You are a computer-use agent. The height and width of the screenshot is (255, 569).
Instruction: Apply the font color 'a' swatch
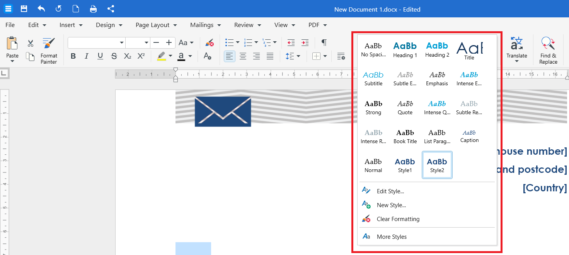181,56
